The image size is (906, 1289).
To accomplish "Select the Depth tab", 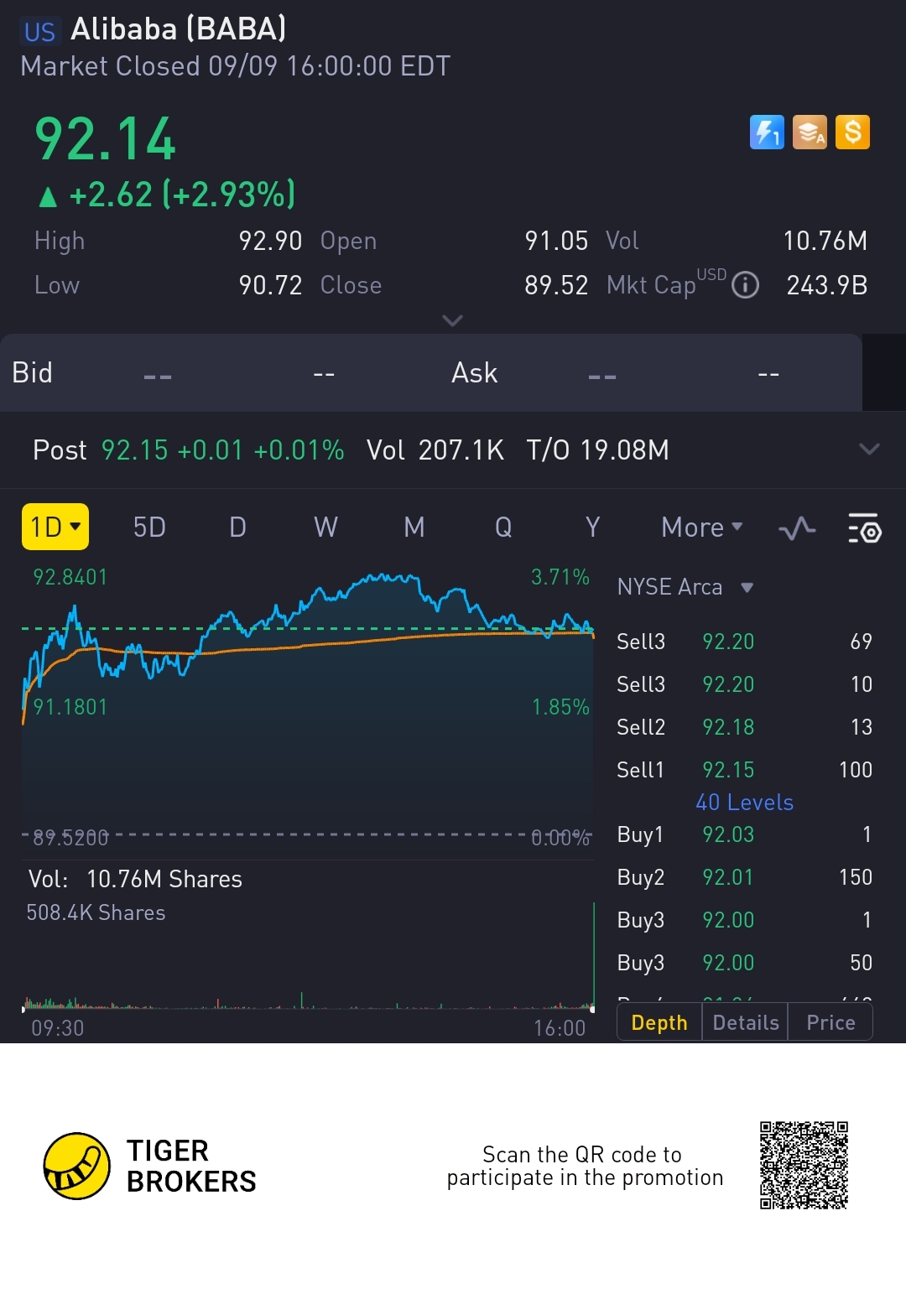I will point(659,1022).
